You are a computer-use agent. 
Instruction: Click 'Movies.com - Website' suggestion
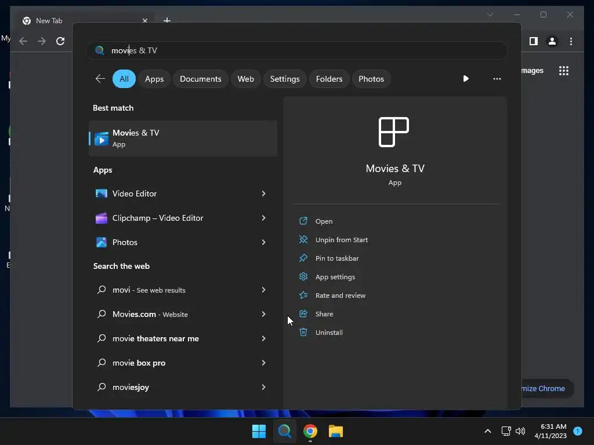183,314
